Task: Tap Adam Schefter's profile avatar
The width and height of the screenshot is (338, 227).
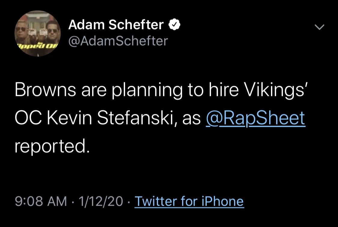Action: click(x=38, y=33)
